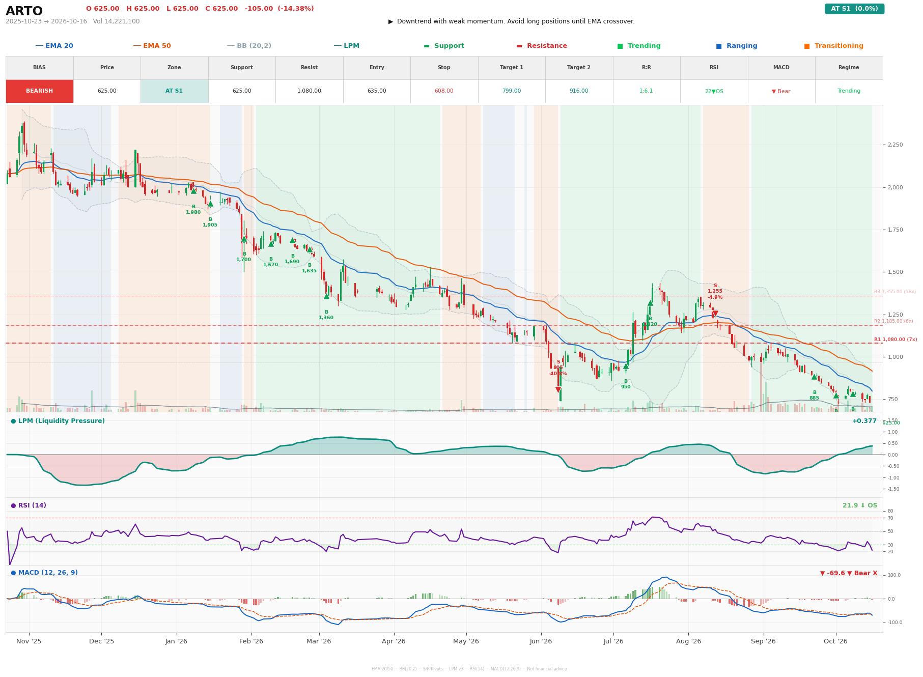Viewport: 923px width, 677px height.
Task: Click the green Trending legend label
Action: pyautogui.click(x=638, y=46)
